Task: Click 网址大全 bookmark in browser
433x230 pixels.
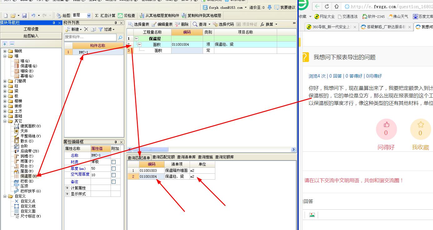Action: (x=325, y=16)
